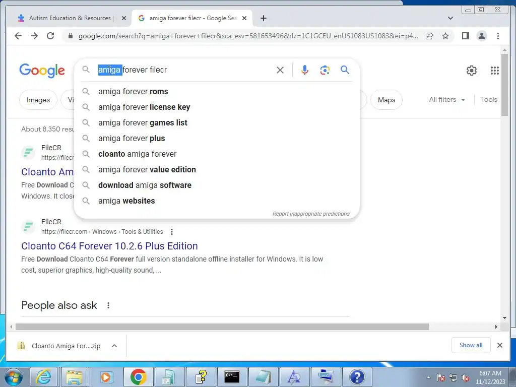Reload the current page
Image resolution: width=516 pixels, height=387 pixels.
(x=50, y=36)
